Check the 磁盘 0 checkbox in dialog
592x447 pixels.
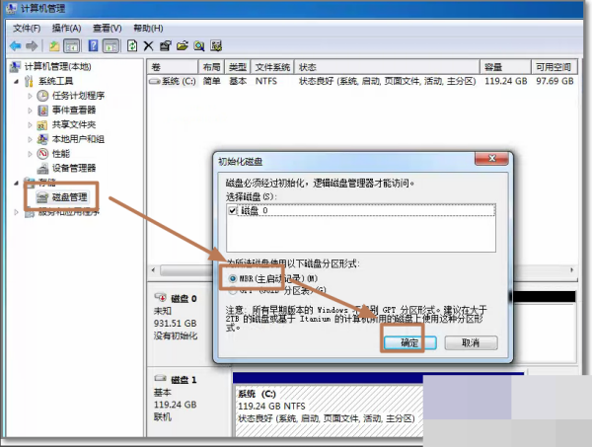(x=233, y=210)
